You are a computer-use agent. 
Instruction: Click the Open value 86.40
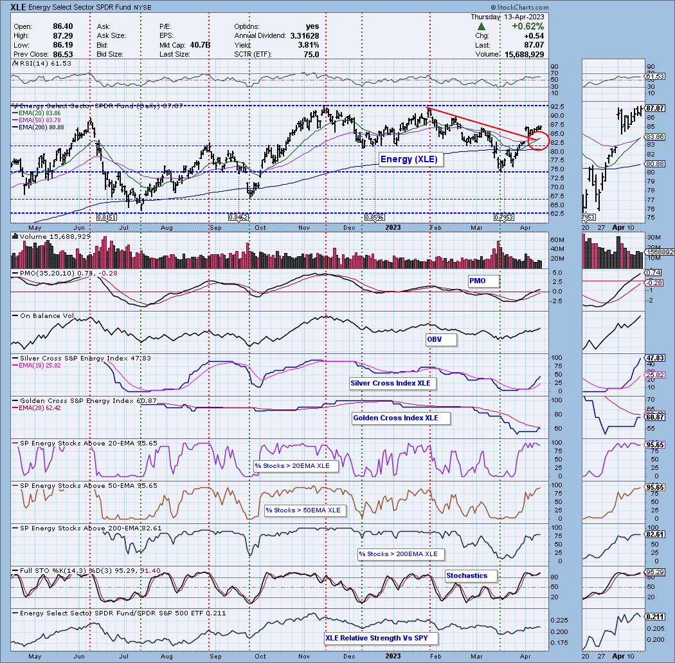[62, 26]
